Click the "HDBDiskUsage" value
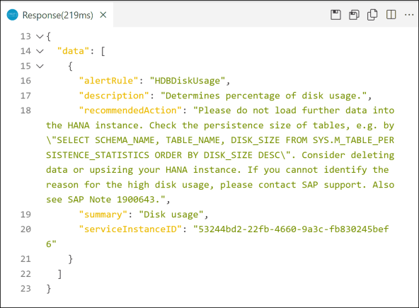Viewport: 419px width, 308px height. click(187, 81)
